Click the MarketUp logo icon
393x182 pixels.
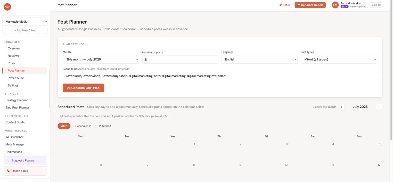coord(7,7)
